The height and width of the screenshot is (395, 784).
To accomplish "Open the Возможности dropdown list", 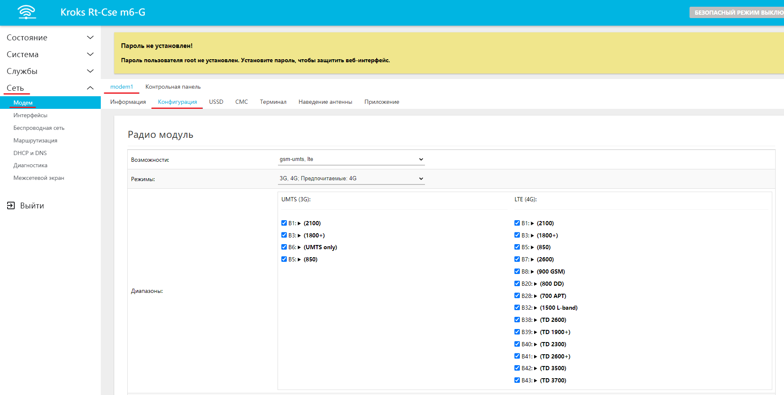I will 351,159.
